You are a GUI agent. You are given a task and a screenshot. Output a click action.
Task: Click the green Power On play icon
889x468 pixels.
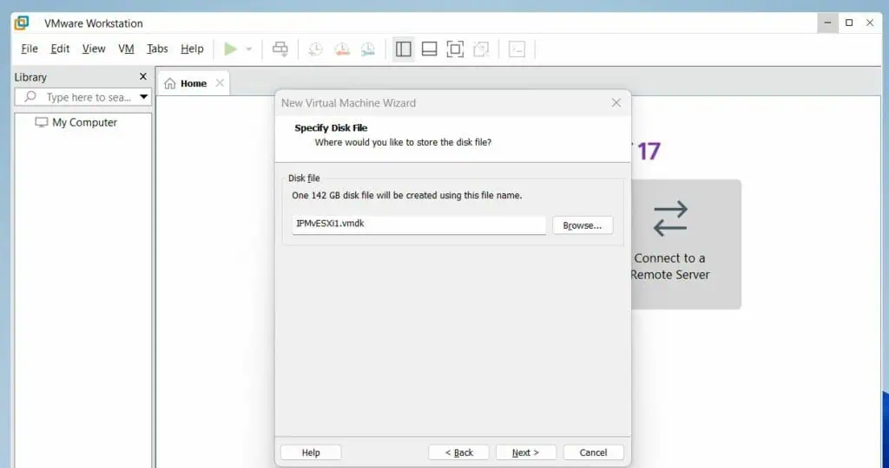[x=230, y=49]
